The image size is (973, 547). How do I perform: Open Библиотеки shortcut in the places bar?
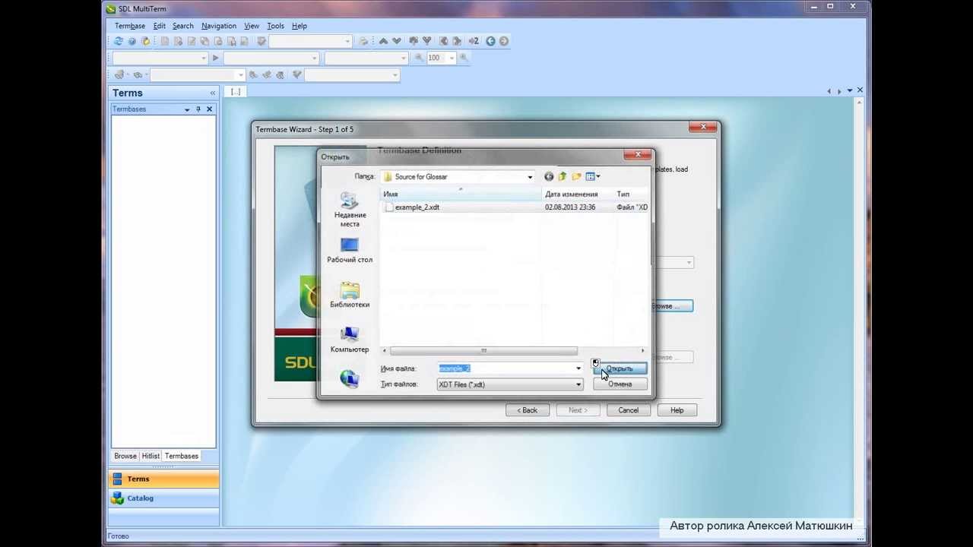coord(350,296)
